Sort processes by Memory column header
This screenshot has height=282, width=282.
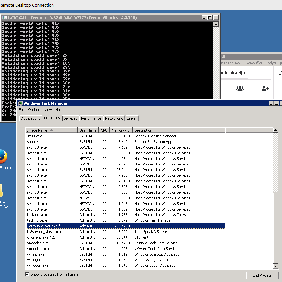pos(121,130)
